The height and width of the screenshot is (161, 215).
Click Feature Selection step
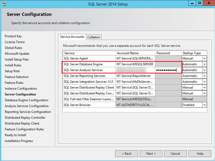point(17,77)
